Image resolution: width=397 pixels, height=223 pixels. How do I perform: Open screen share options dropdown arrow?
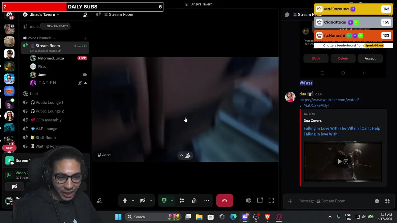point(172,200)
